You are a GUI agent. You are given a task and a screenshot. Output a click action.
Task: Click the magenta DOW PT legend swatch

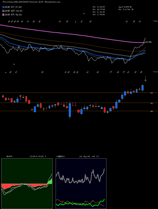(3, 15)
